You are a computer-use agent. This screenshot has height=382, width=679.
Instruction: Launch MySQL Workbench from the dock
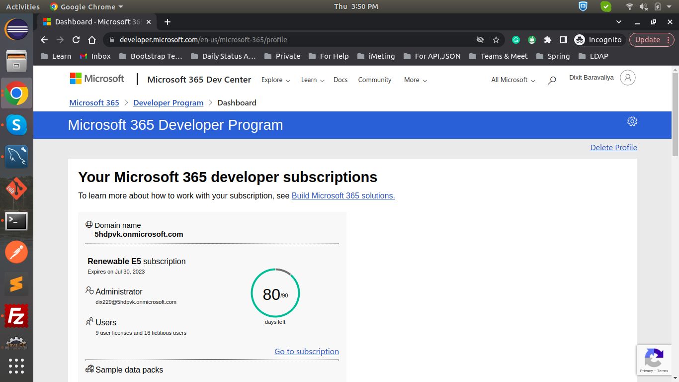[x=16, y=157]
